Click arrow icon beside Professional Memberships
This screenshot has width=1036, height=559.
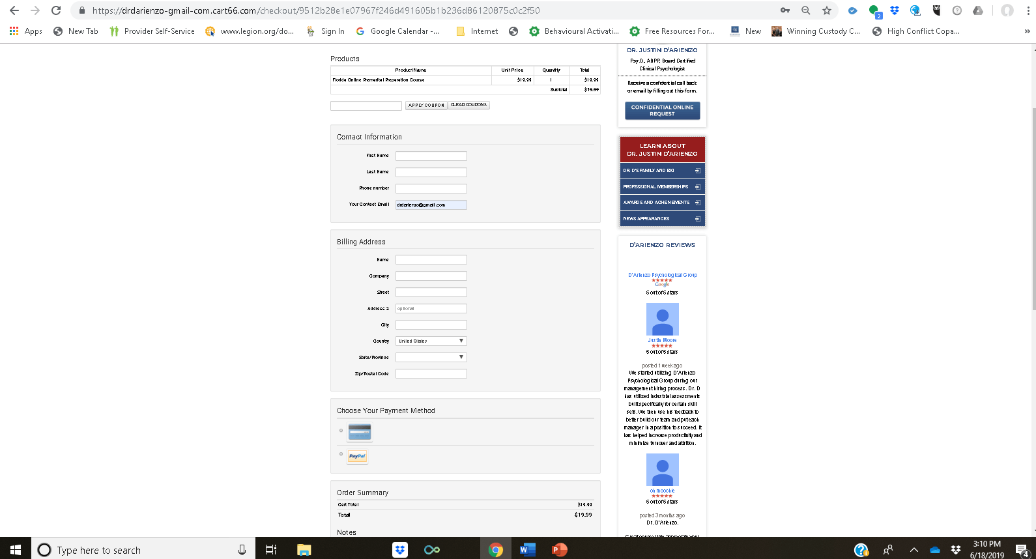697,187
